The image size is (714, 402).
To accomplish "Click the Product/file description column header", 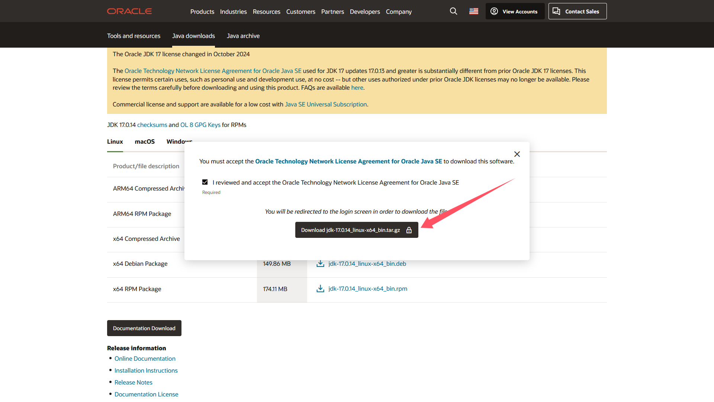I will [x=146, y=166].
